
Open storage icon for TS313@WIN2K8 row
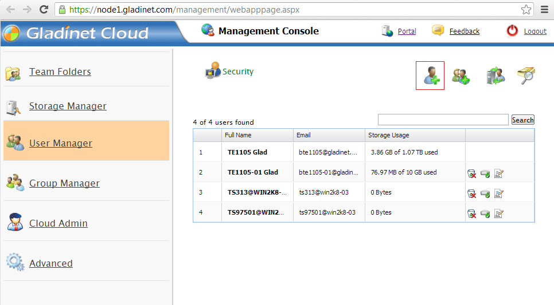[x=485, y=194]
